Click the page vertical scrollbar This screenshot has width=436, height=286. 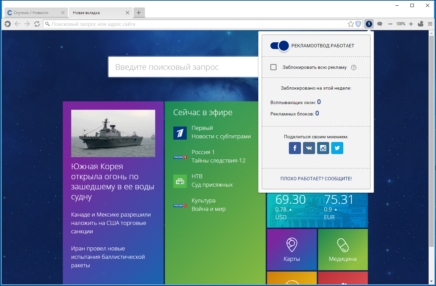tap(432, 141)
